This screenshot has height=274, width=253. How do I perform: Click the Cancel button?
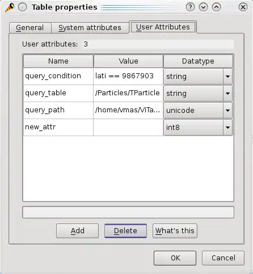click(223, 258)
